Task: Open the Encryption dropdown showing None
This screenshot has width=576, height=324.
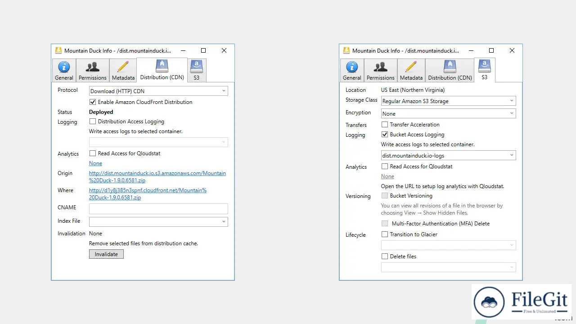Action: tap(448, 113)
